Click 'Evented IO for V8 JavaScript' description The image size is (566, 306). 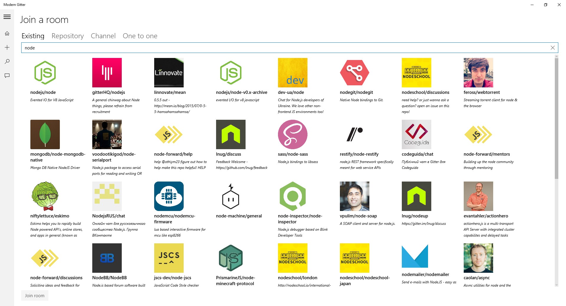click(52, 100)
